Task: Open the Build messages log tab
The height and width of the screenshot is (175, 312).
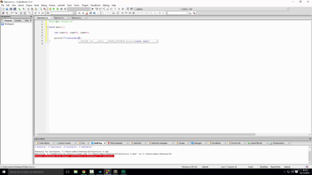Action: pos(117,143)
